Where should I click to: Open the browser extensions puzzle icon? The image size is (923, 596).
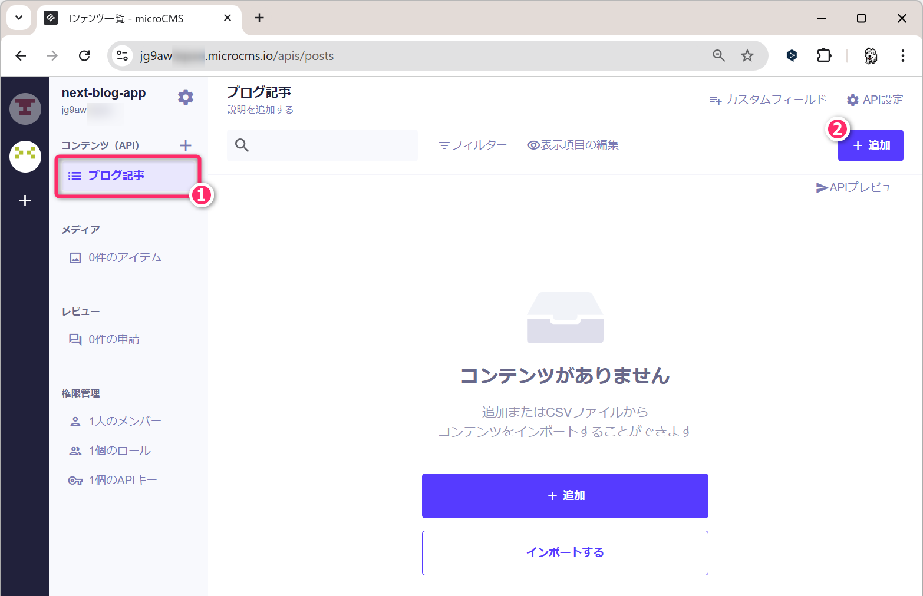824,55
